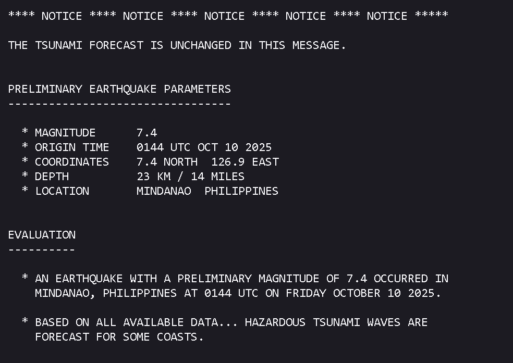Click the DEPTH label
This screenshot has width=513, height=363.
click(x=52, y=177)
